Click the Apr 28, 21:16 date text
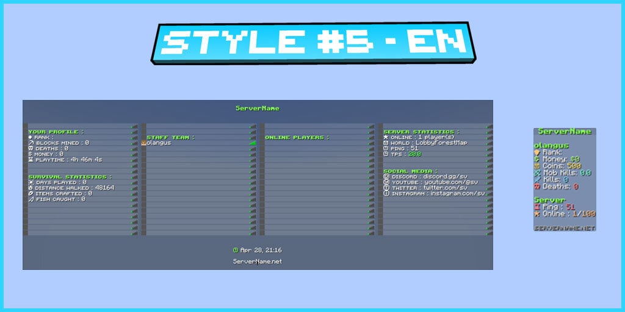 click(261, 250)
